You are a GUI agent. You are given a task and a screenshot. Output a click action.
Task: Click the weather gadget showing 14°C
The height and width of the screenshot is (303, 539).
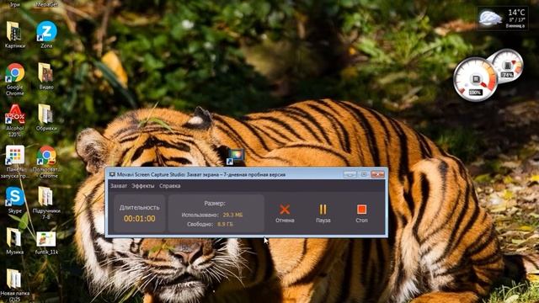(503, 19)
